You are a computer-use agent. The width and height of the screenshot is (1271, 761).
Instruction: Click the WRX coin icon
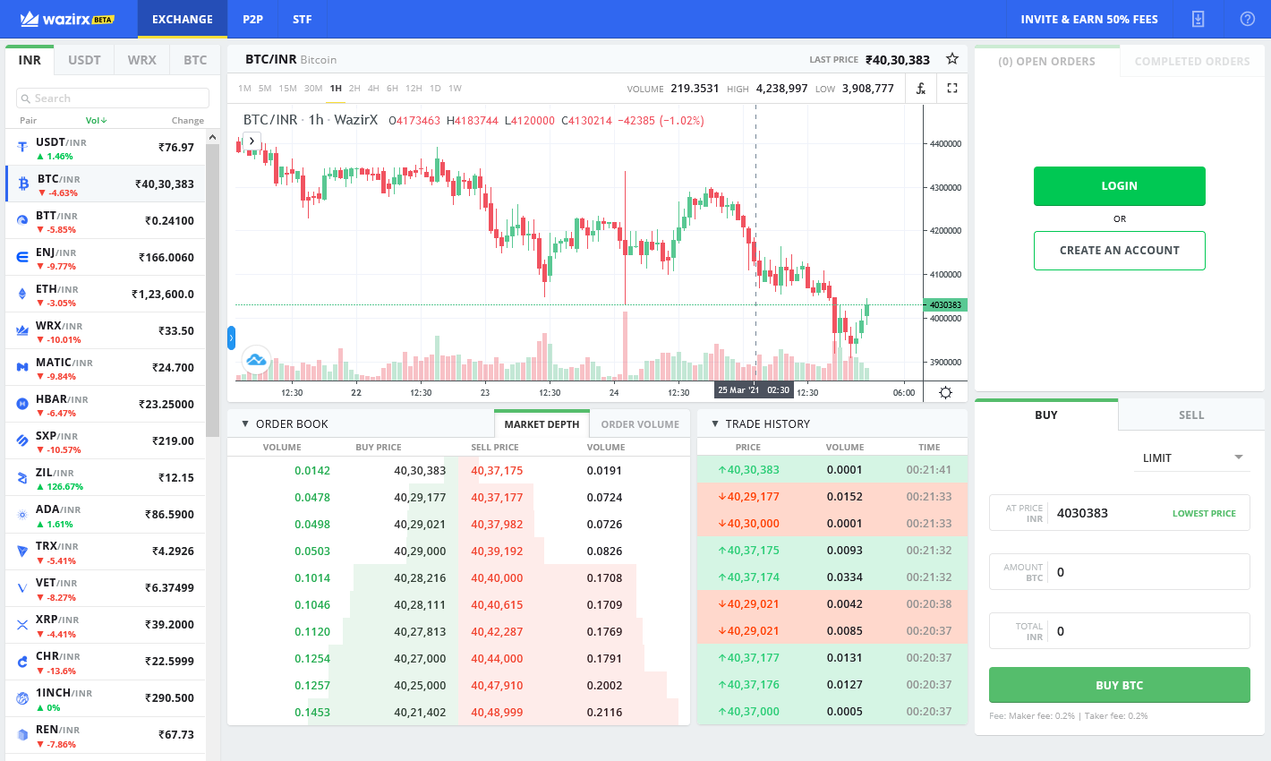(x=22, y=330)
